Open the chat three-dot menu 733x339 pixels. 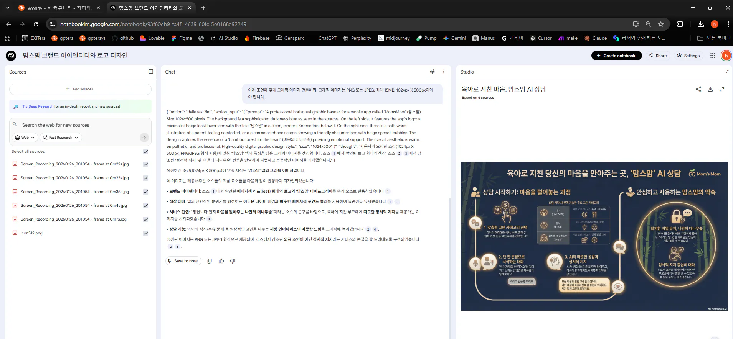pos(444,72)
